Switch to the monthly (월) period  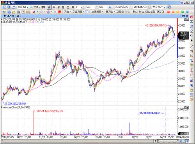(58, 7)
